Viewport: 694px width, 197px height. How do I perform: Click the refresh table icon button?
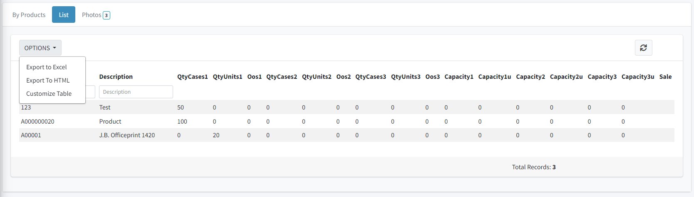(x=643, y=48)
